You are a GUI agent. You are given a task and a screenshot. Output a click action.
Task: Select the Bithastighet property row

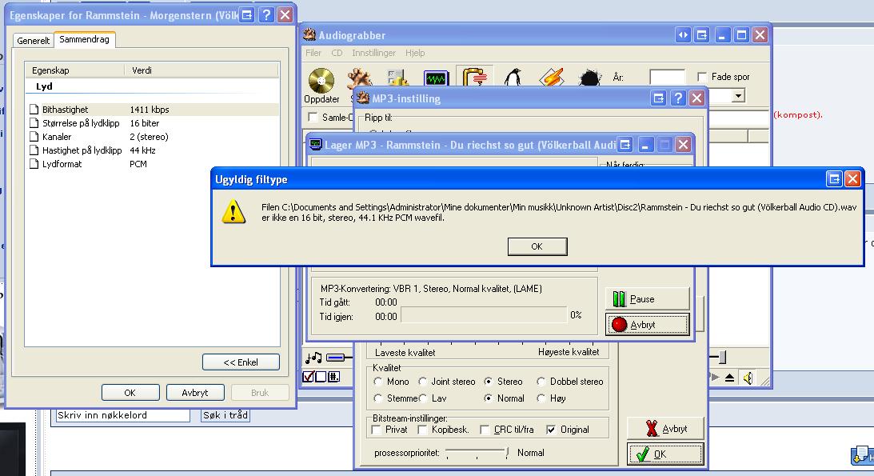(153, 110)
